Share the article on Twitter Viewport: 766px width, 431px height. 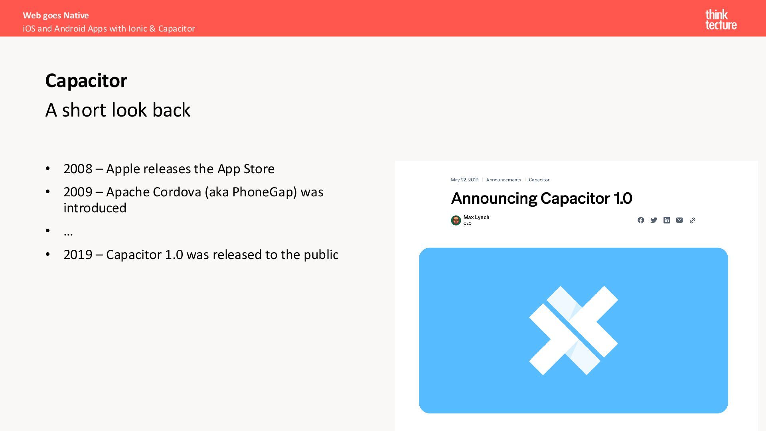pyautogui.click(x=653, y=220)
